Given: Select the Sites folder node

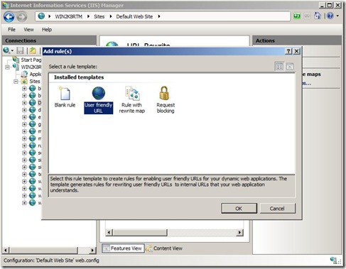Looking at the screenshot, I should pyautogui.click(x=35, y=81).
